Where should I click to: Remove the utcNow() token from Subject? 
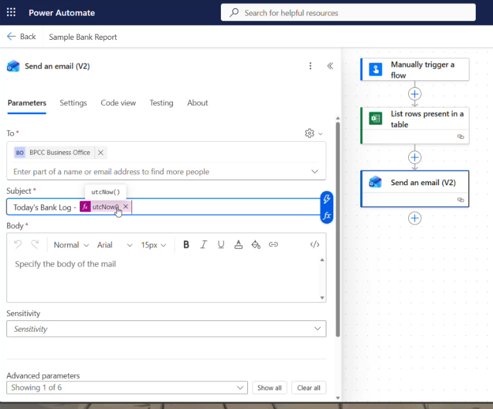[x=126, y=207]
